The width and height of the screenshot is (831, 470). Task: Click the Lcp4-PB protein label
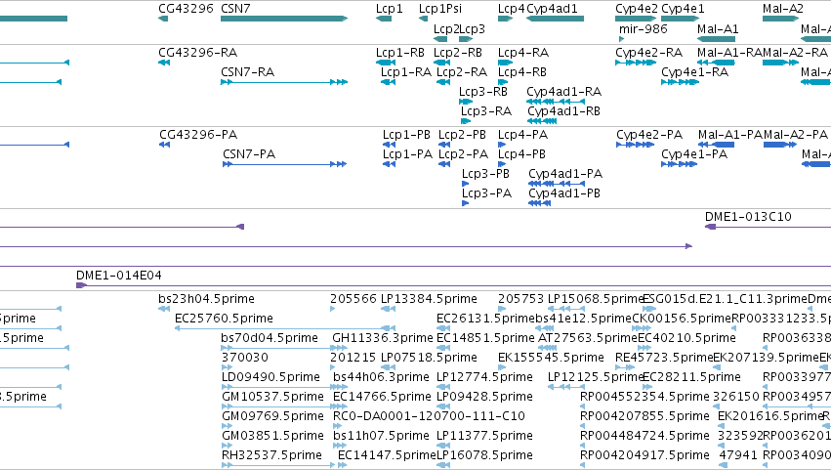(x=521, y=154)
